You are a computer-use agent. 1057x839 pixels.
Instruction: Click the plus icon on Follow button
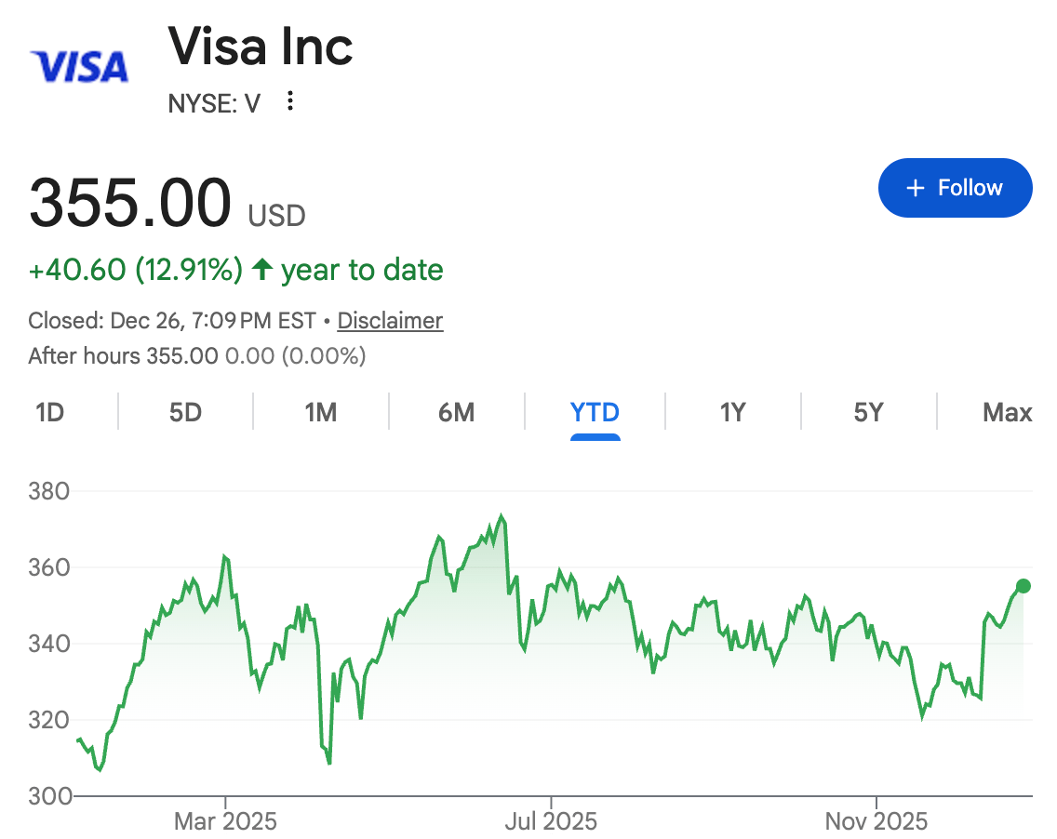(x=915, y=188)
